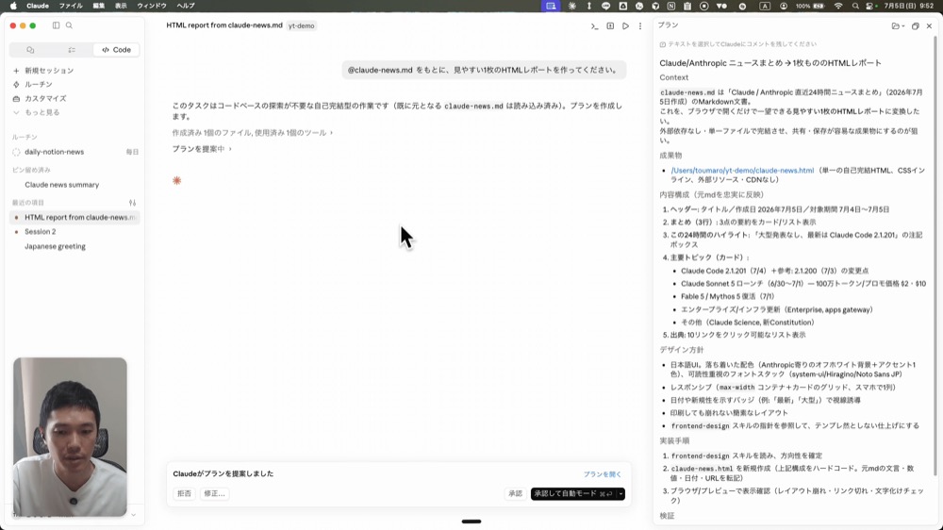Open the ウィンドウ menu
Image resolution: width=943 pixels, height=530 pixels.
tap(152, 6)
